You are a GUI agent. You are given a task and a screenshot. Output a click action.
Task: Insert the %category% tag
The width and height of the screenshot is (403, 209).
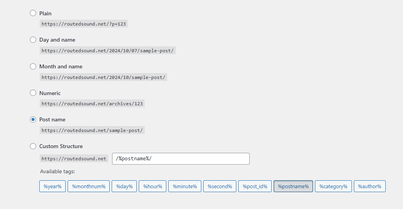[333, 186]
